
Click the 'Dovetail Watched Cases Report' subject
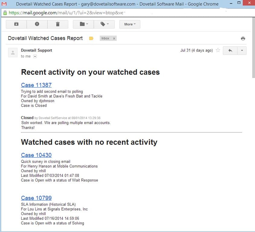[45, 38]
